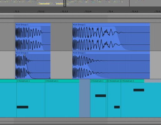
Task: Click the fade-out start handle on the selected kick clip
Action: click(x=24, y=55)
